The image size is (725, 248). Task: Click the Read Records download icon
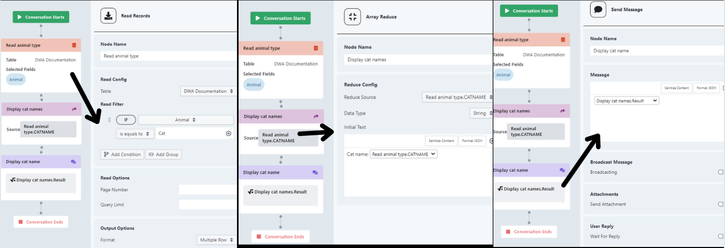pyautogui.click(x=108, y=16)
